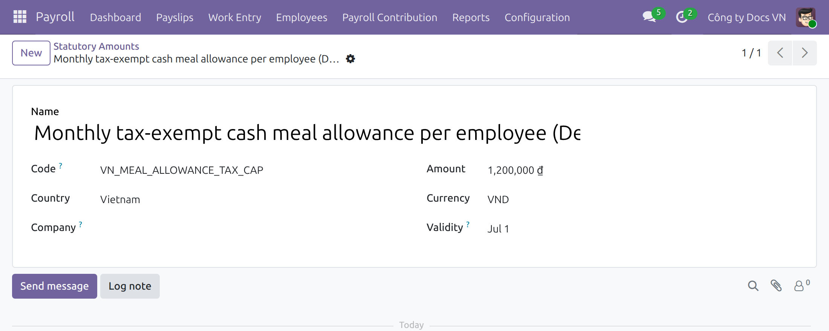Image resolution: width=829 pixels, height=331 pixels.
Task: Open the Payslips menu
Action: [174, 17]
